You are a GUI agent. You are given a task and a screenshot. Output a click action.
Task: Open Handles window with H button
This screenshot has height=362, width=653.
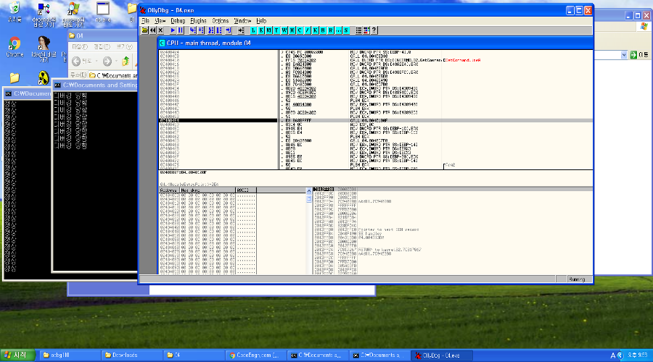[292, 30]
